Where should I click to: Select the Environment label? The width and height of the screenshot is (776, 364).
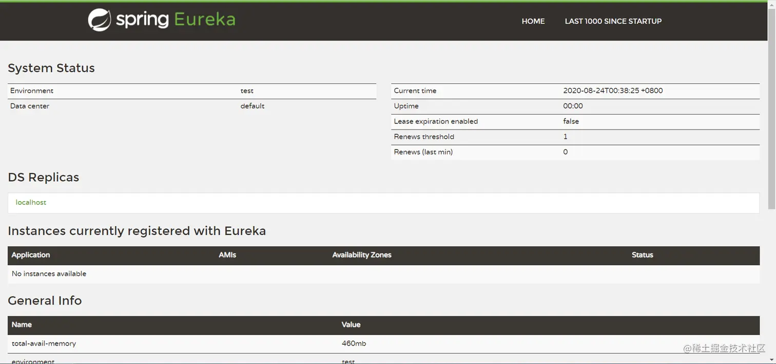32,91
